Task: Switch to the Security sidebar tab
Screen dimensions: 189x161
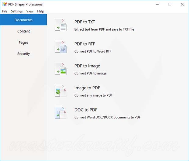Action: coord(23,54)
